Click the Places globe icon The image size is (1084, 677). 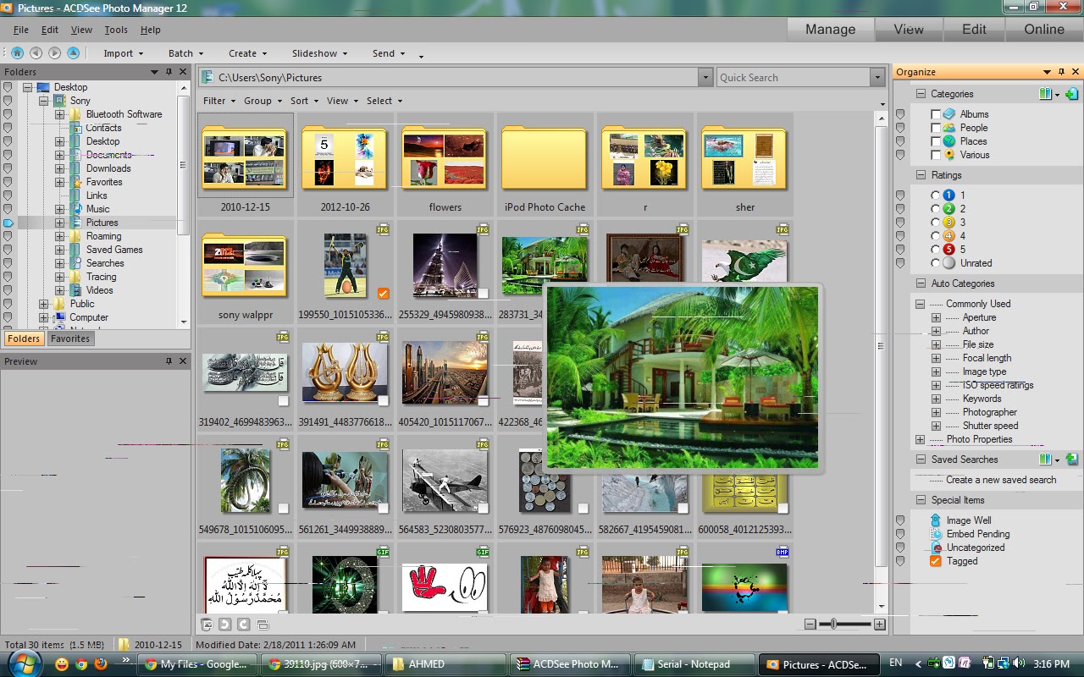949,141
